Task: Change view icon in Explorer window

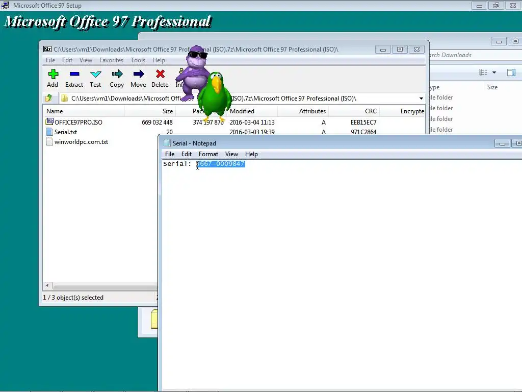Action: pos(483,72)
